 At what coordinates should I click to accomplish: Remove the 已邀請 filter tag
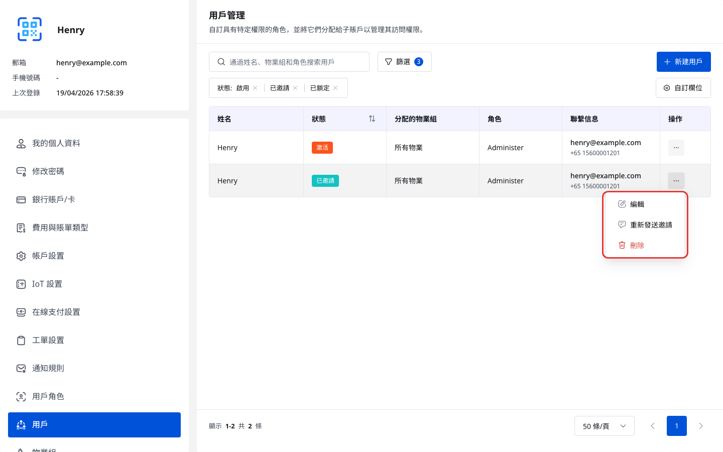pyautogui.click(x=295, y=88)
